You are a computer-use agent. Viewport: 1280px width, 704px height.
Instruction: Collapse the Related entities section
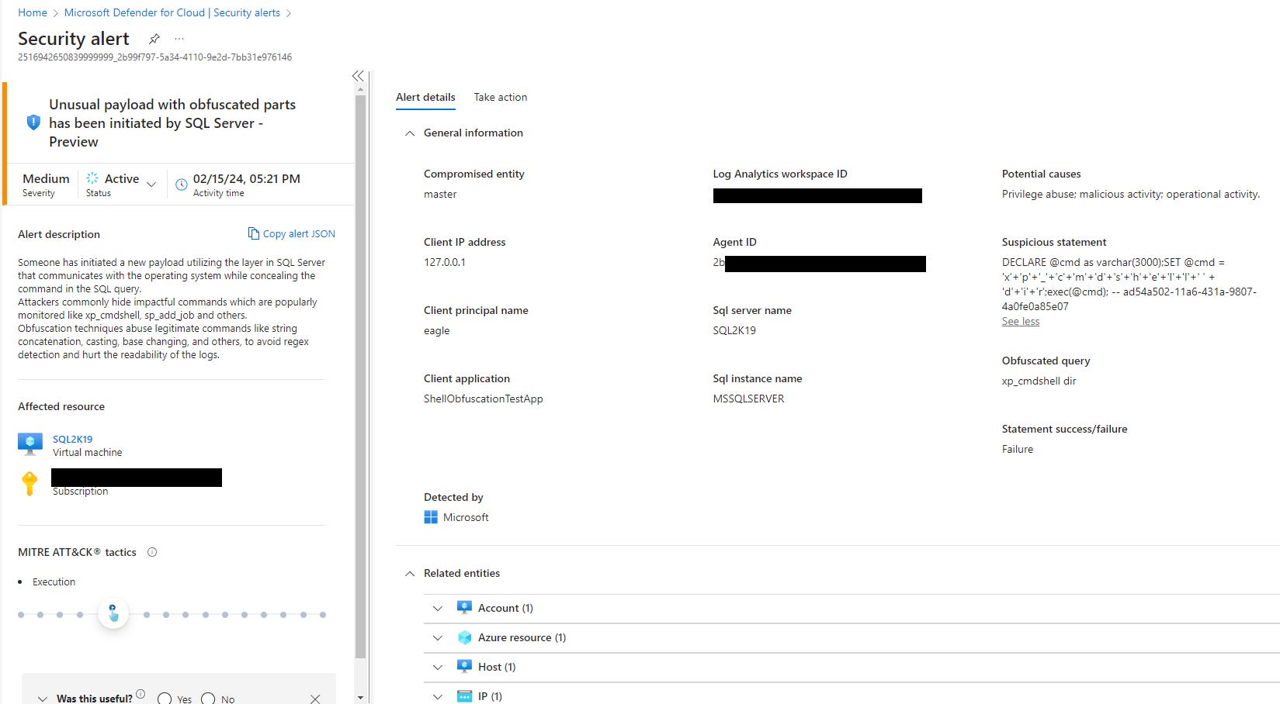tap(410, 574)
